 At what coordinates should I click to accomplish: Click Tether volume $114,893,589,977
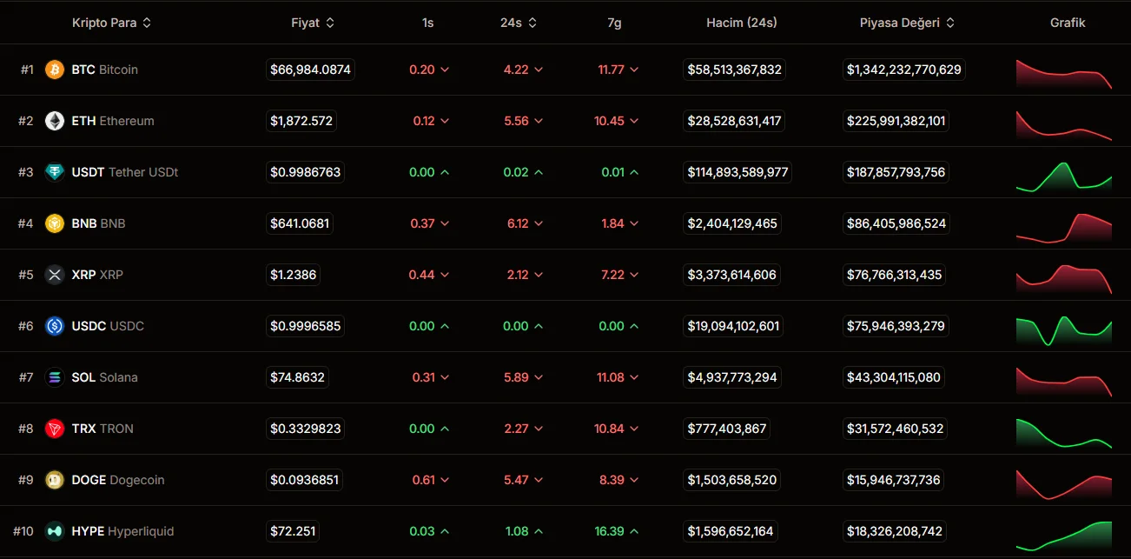[737, 172]
